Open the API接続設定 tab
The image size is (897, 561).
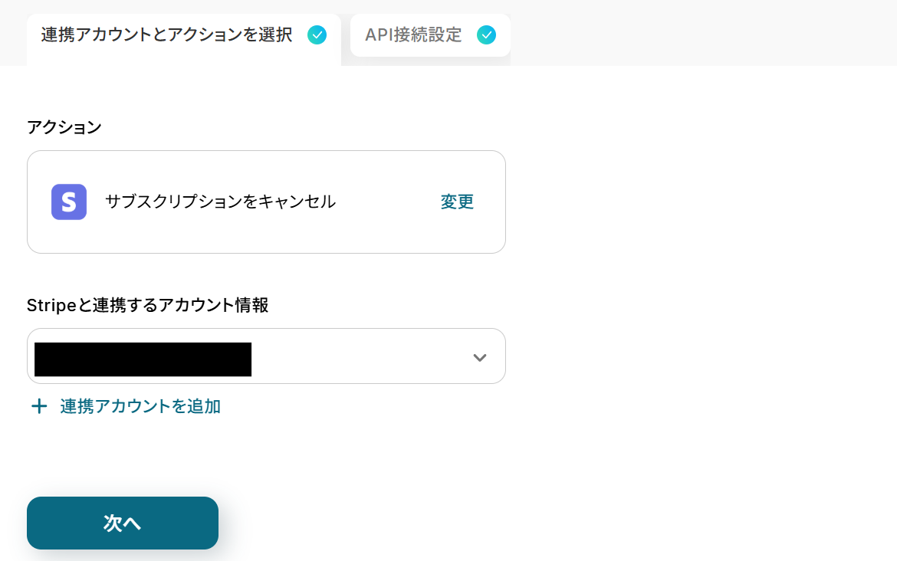coord(413,35)
